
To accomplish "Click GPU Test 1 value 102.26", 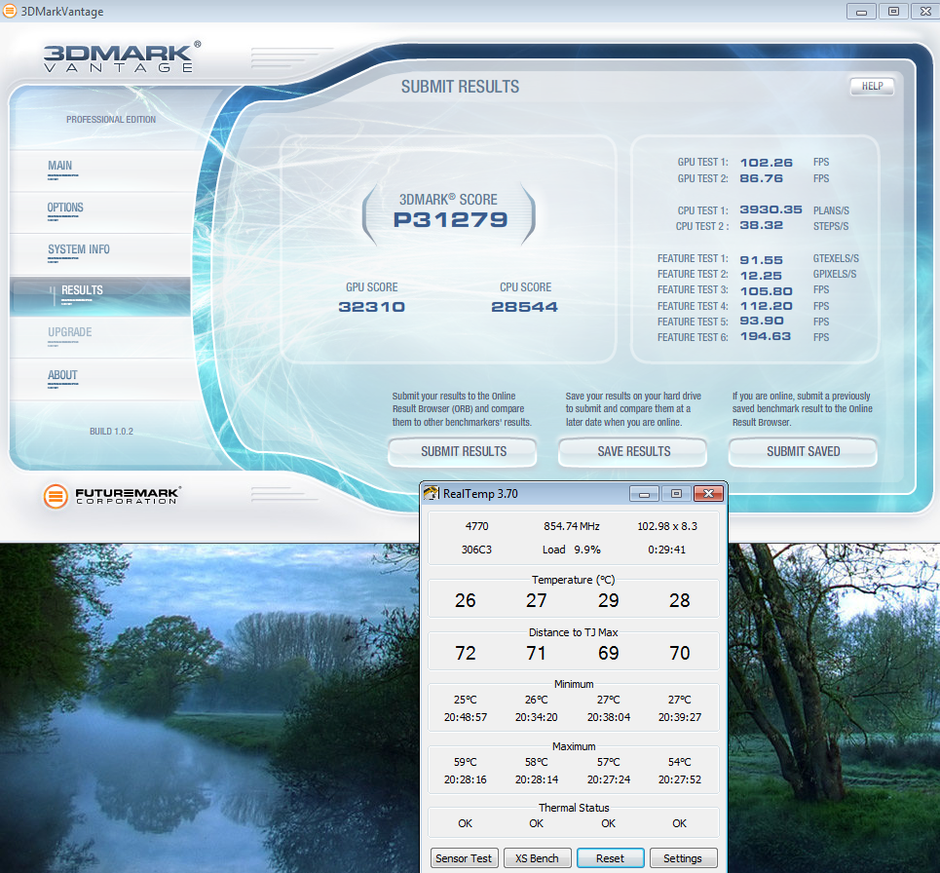I will click(x=767, y=163).
